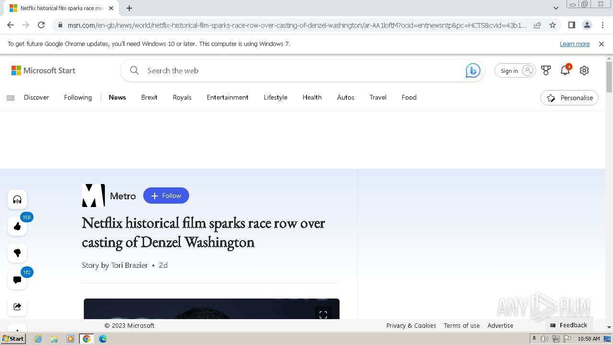
Task: Open the Chrome three-dot menu
Action: 602,25
